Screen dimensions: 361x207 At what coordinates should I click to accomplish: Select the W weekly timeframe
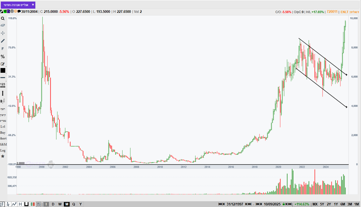(60, 204)
